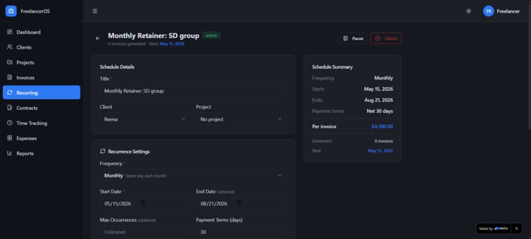Click the green active status badge
This screenshot has width=531, height=239.
pyautogui.click(x=211, y=35)
